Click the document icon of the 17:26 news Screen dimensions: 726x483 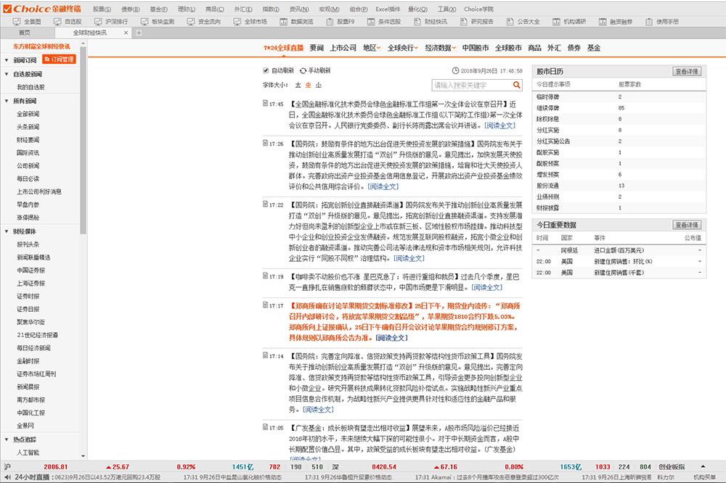click(265, 143)
